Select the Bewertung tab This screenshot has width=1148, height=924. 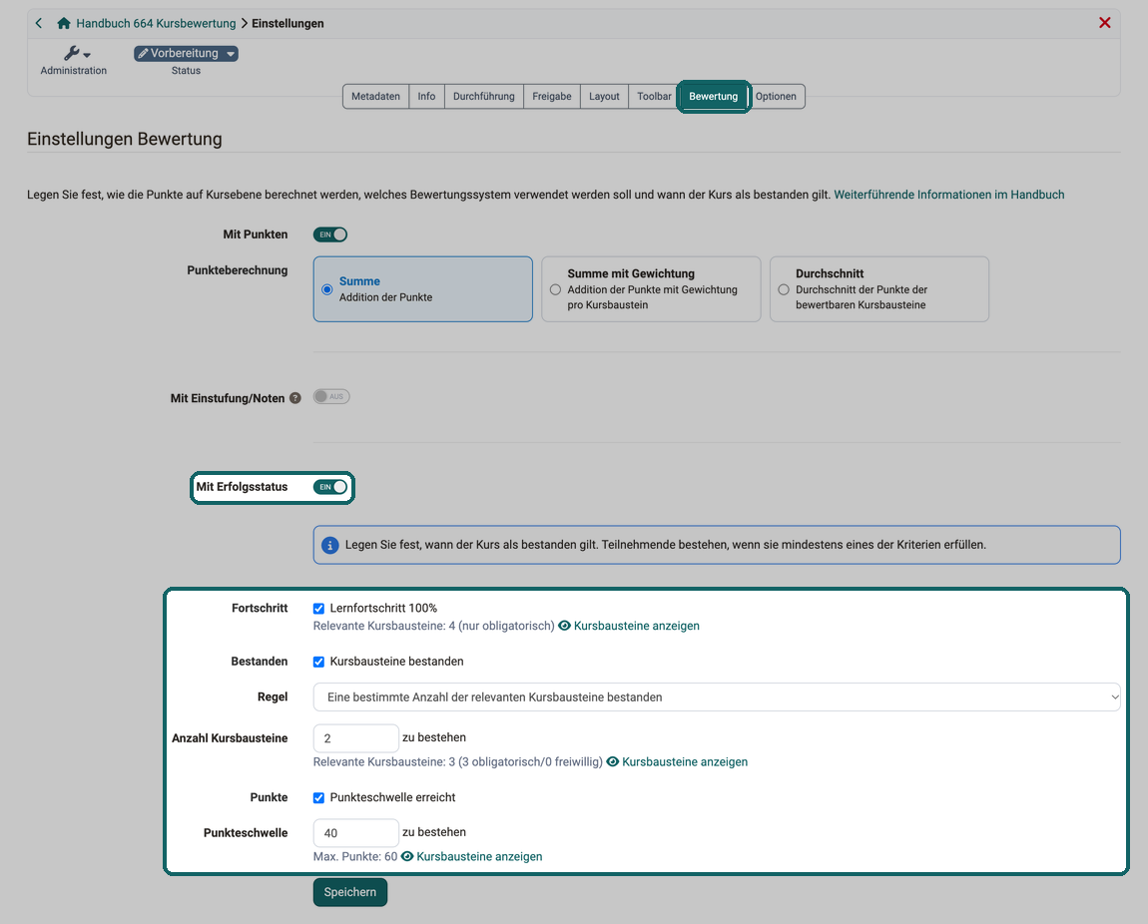point(713,97)
